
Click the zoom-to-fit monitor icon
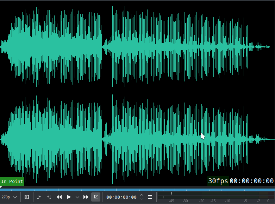click(x=26, y=197)
